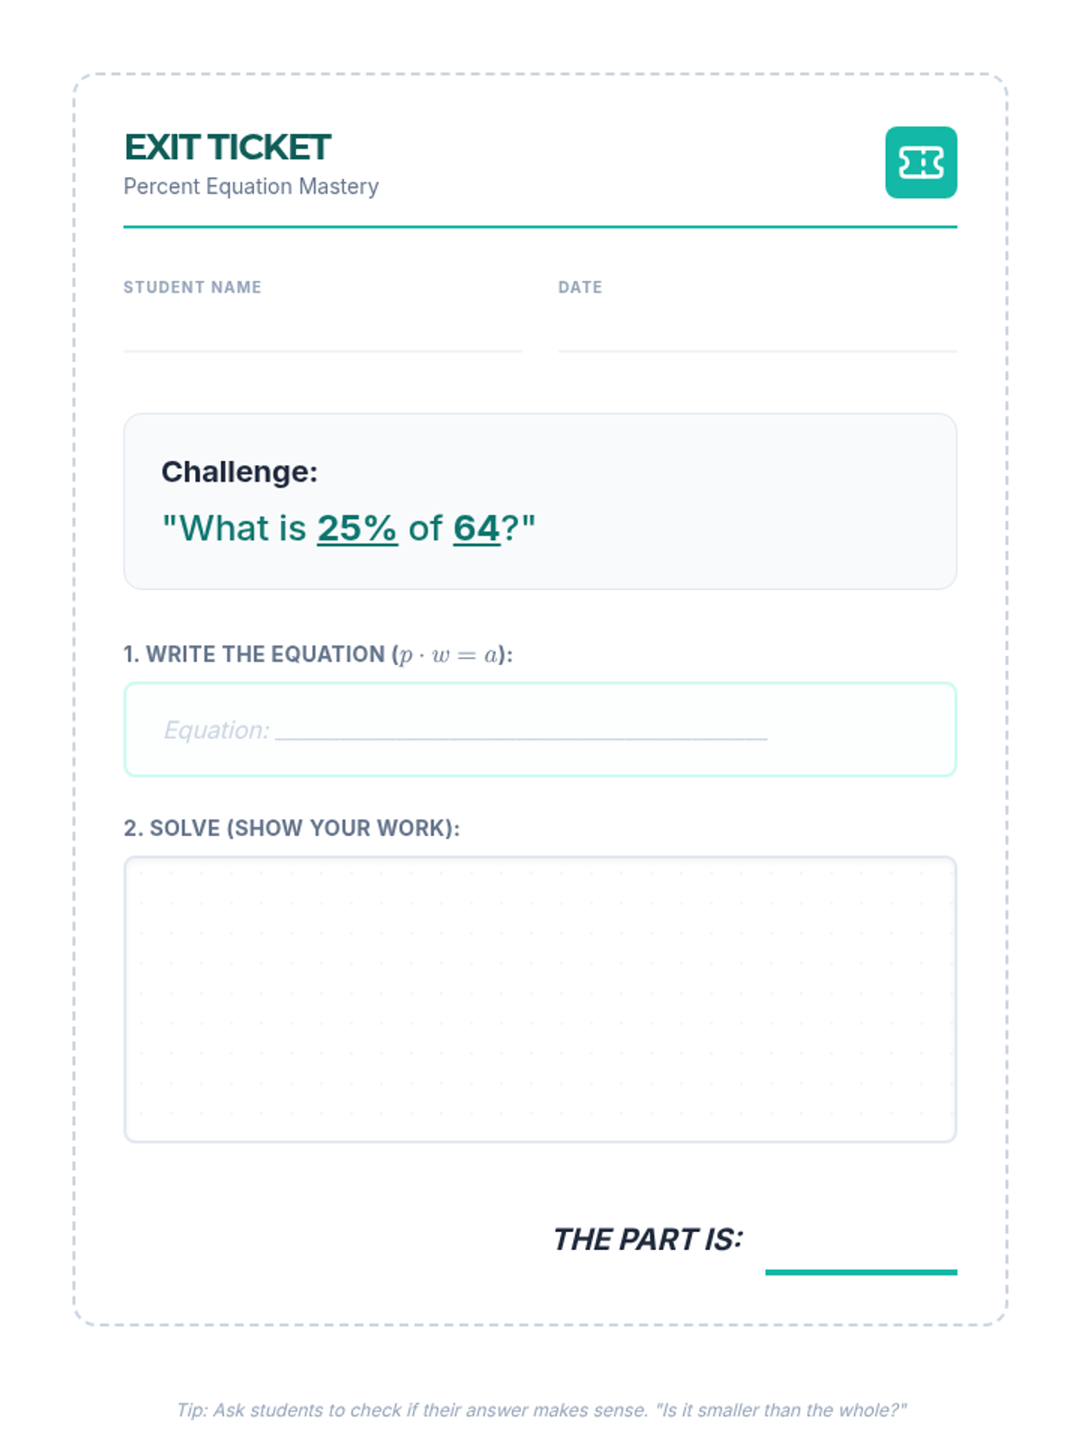Image resolution: width=1080 pixels, height=1440 pixels.
Task: Click the tip text at the bottom
Action: [x=541, y=1409]
